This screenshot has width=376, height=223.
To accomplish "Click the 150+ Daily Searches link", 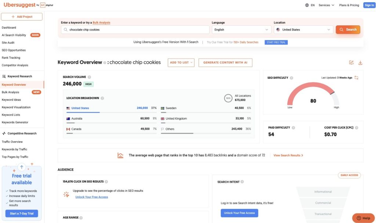I will pos(246,42).
